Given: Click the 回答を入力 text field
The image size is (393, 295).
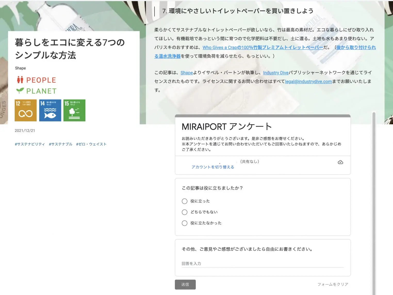Looking at the screenshot, I should 263,264.
